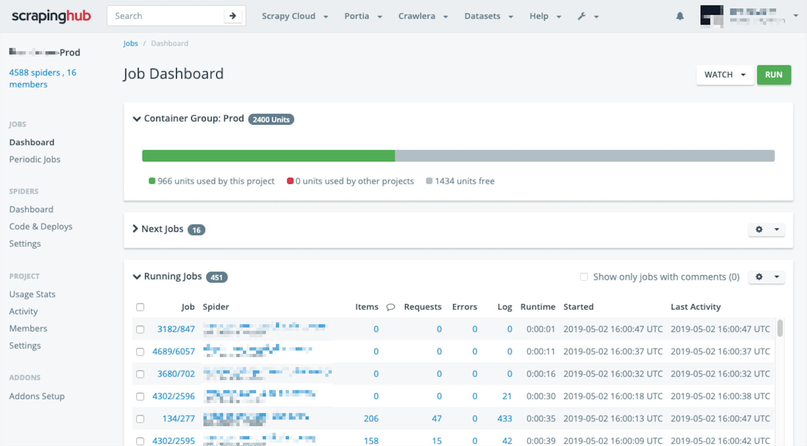This screenshot has height=446, width=807.
Task: Open log count 433
Action: click(505, 418)
